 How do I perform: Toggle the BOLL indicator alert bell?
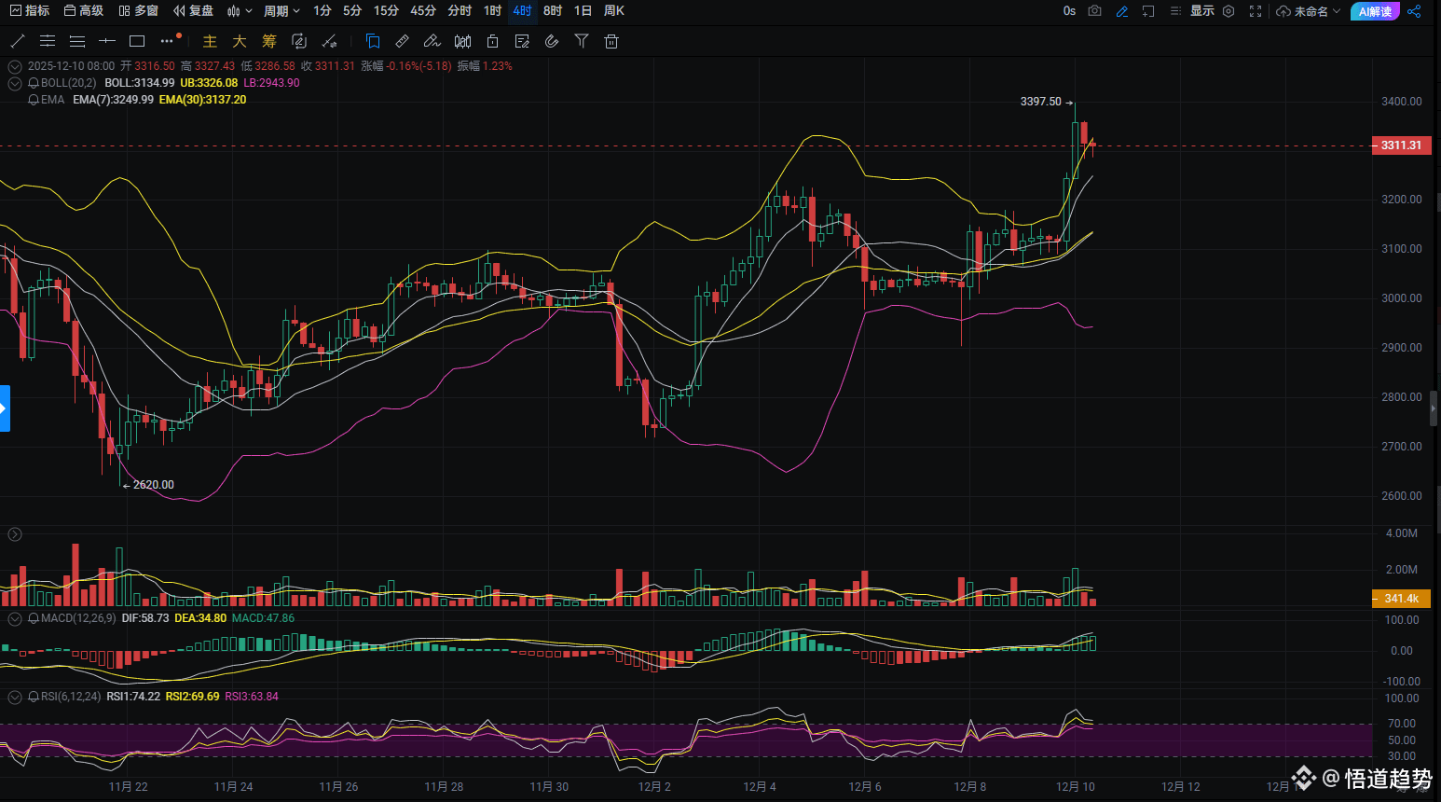(x=34, y=83)
